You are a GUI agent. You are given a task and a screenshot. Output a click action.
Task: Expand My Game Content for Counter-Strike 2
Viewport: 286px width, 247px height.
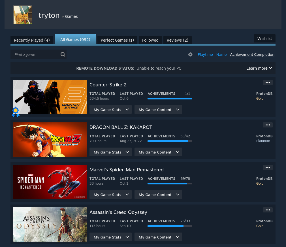[x=158, y=110]
